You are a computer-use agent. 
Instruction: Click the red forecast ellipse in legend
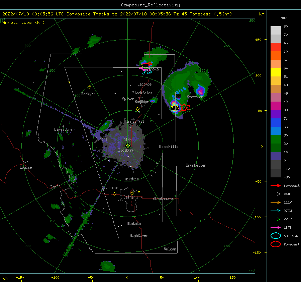276,244
